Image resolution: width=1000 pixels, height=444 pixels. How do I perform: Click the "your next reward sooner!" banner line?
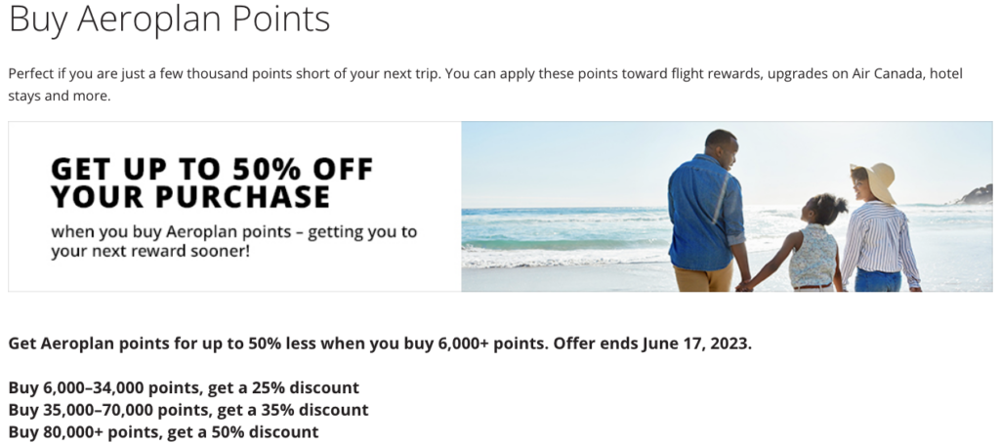point(151,252)
